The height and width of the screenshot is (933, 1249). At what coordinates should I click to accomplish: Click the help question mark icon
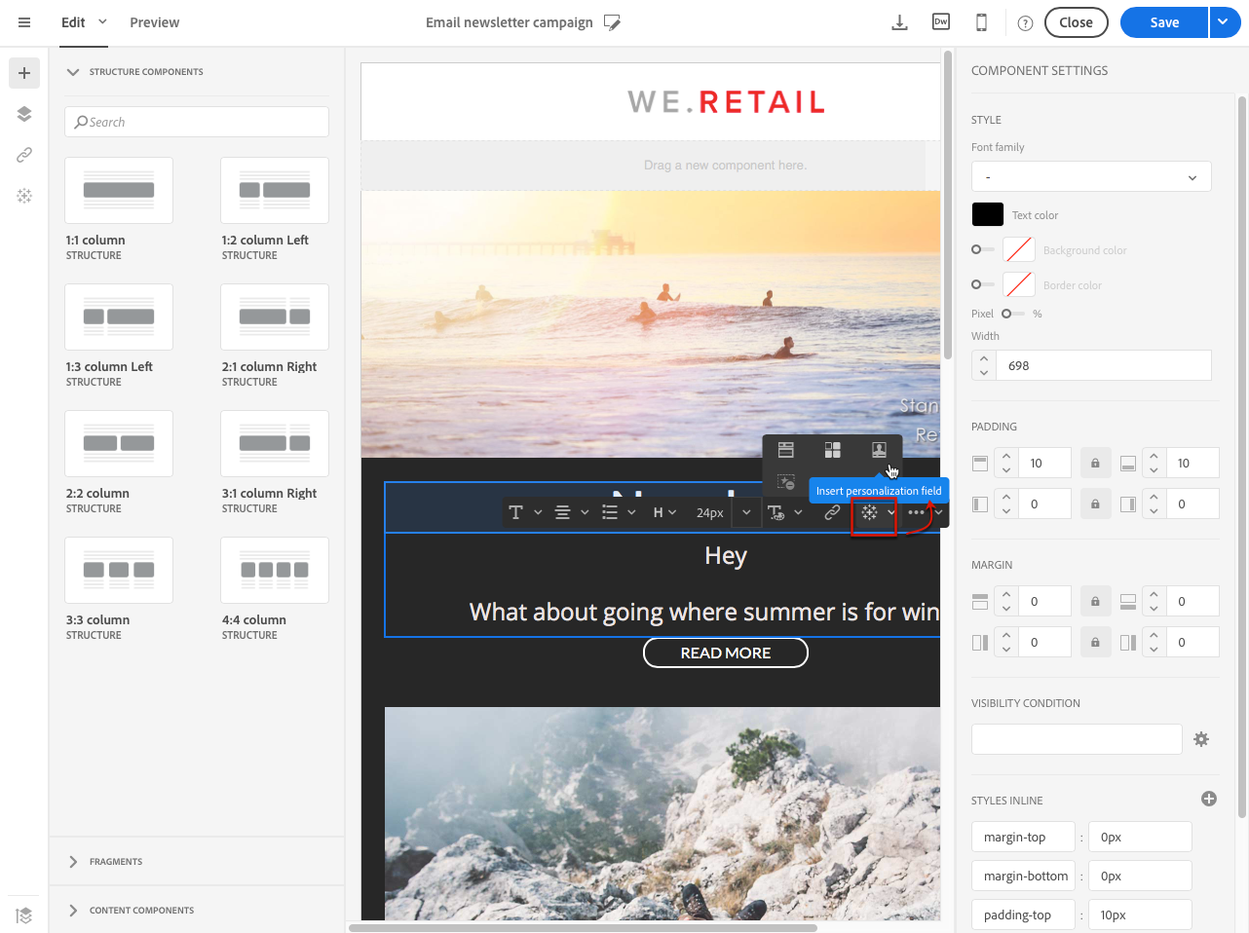pyautogui.click(x=1025, y=23)
